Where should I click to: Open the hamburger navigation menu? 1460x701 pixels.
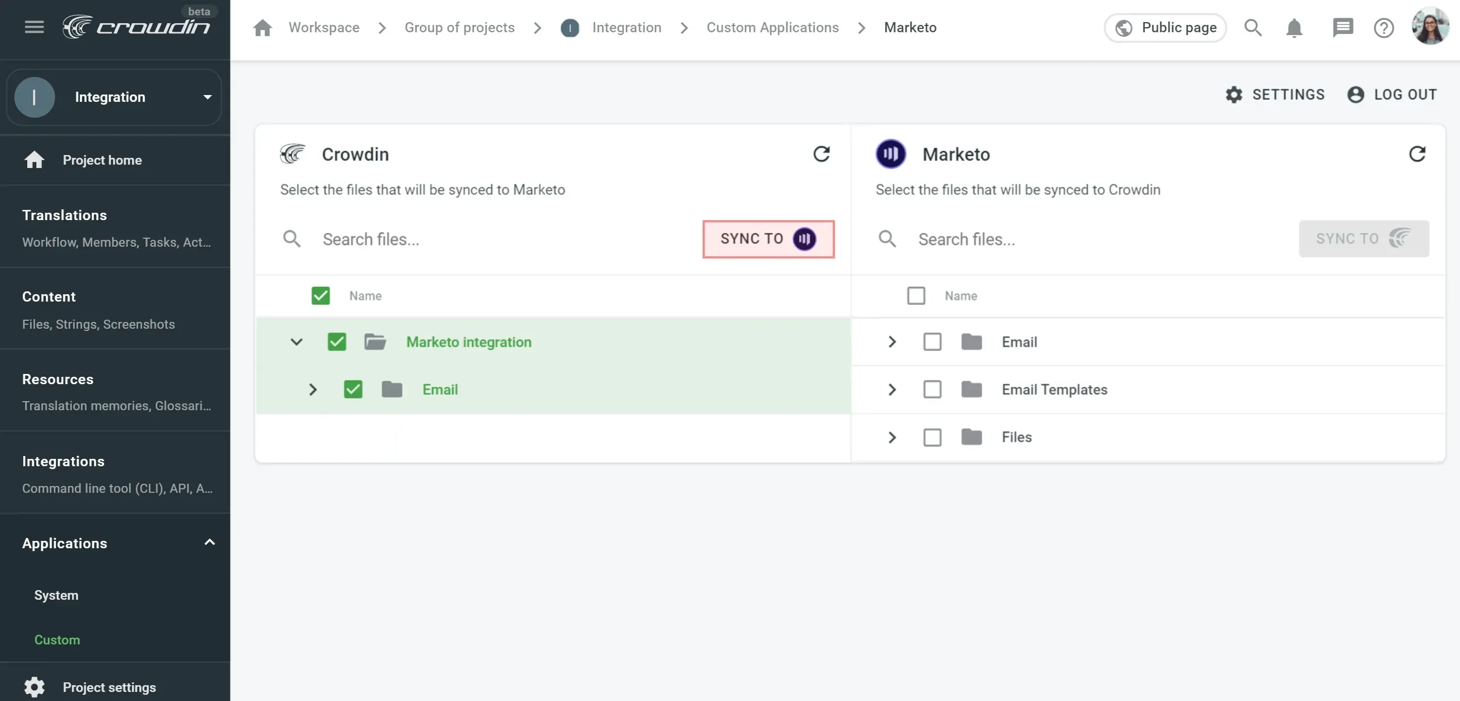33,27
